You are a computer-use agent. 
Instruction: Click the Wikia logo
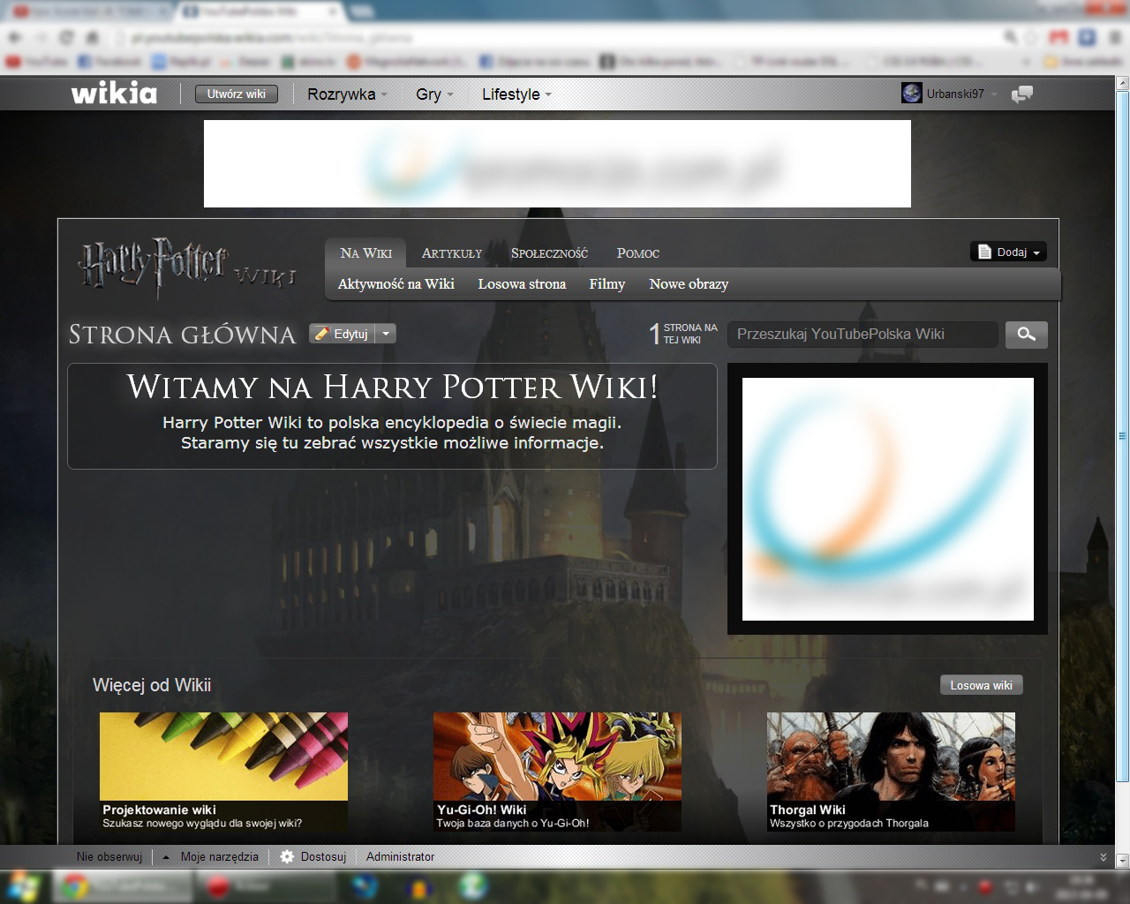click(x=114, y=94)
